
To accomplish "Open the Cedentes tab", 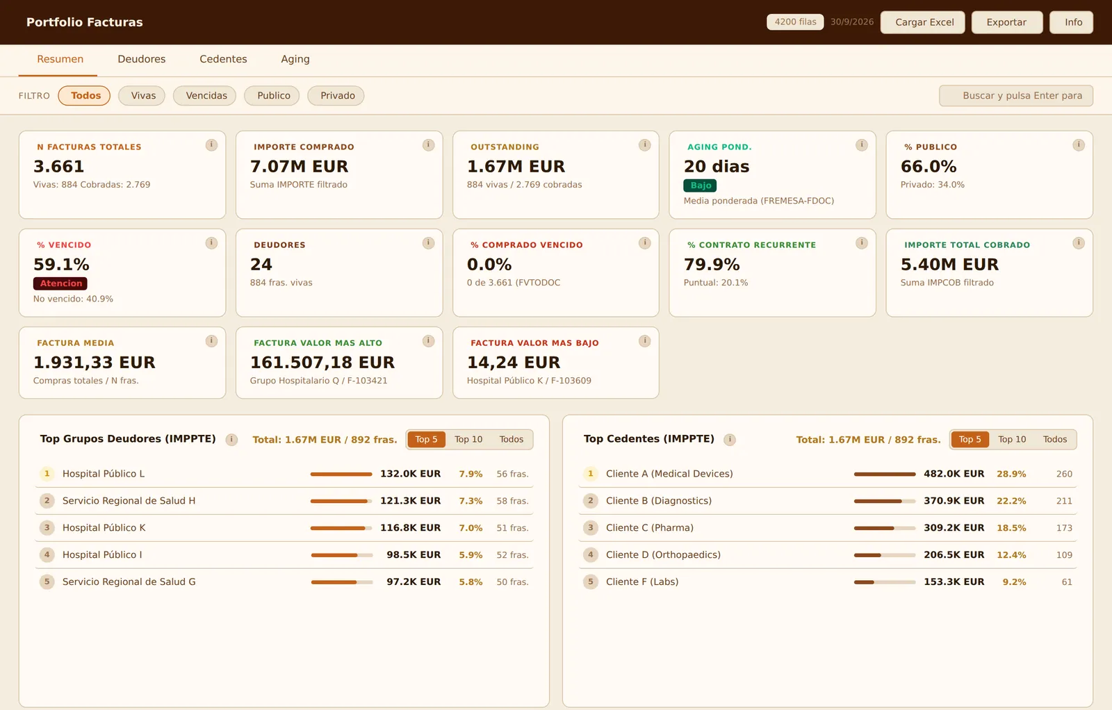I will click(x=223, y=60).
